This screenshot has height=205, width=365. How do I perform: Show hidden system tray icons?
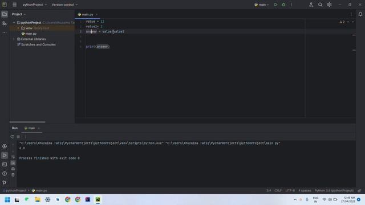tap(295, 200)
